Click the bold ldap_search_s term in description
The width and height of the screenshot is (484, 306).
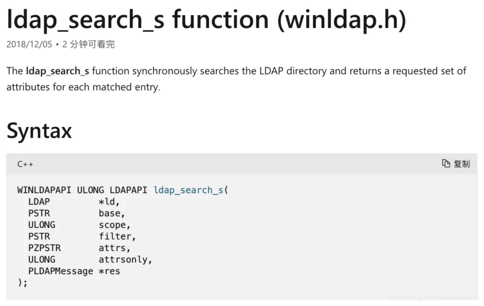pos(57,71)
